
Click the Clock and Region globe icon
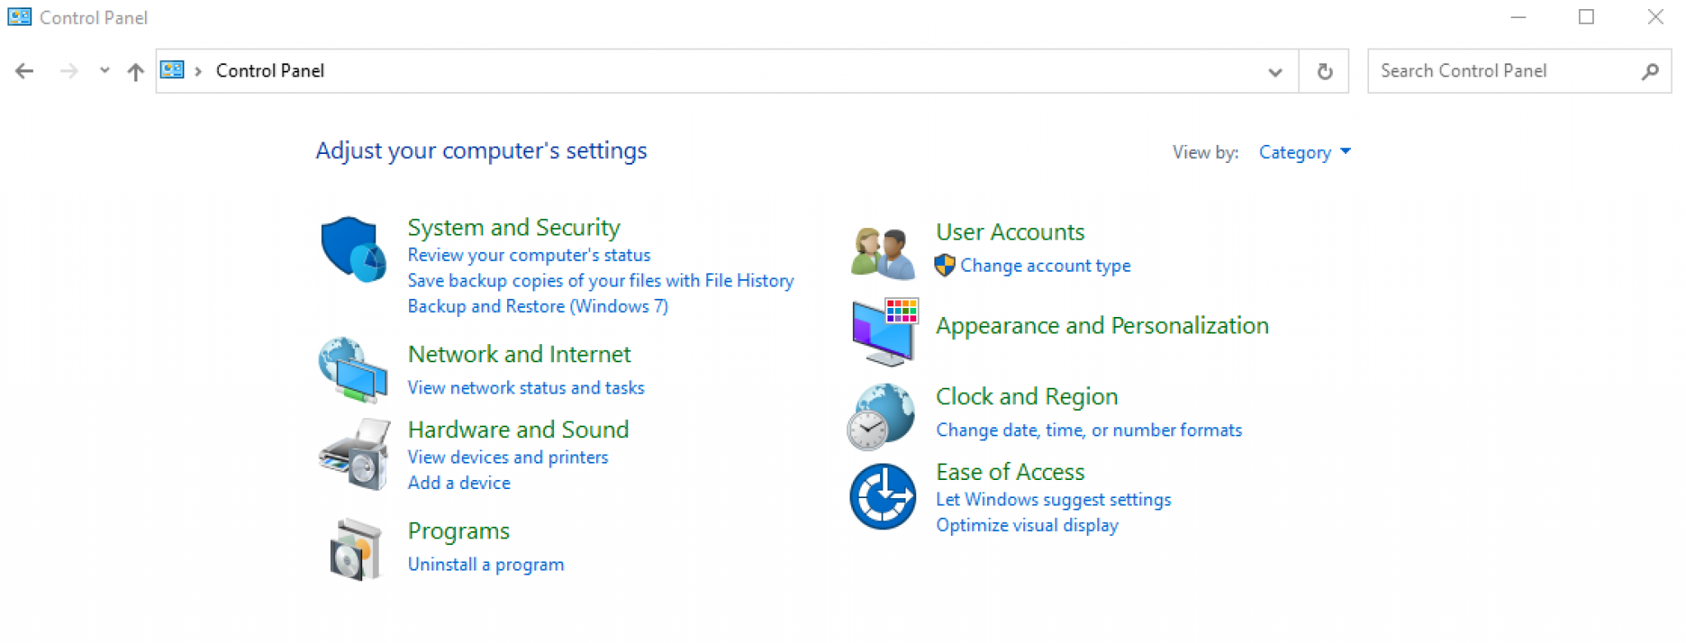pyautogui.click(x=881, y=417)
